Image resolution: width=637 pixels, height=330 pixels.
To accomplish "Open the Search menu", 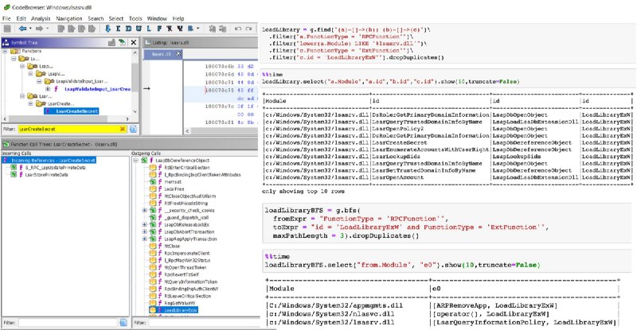I will click(96, 18).
